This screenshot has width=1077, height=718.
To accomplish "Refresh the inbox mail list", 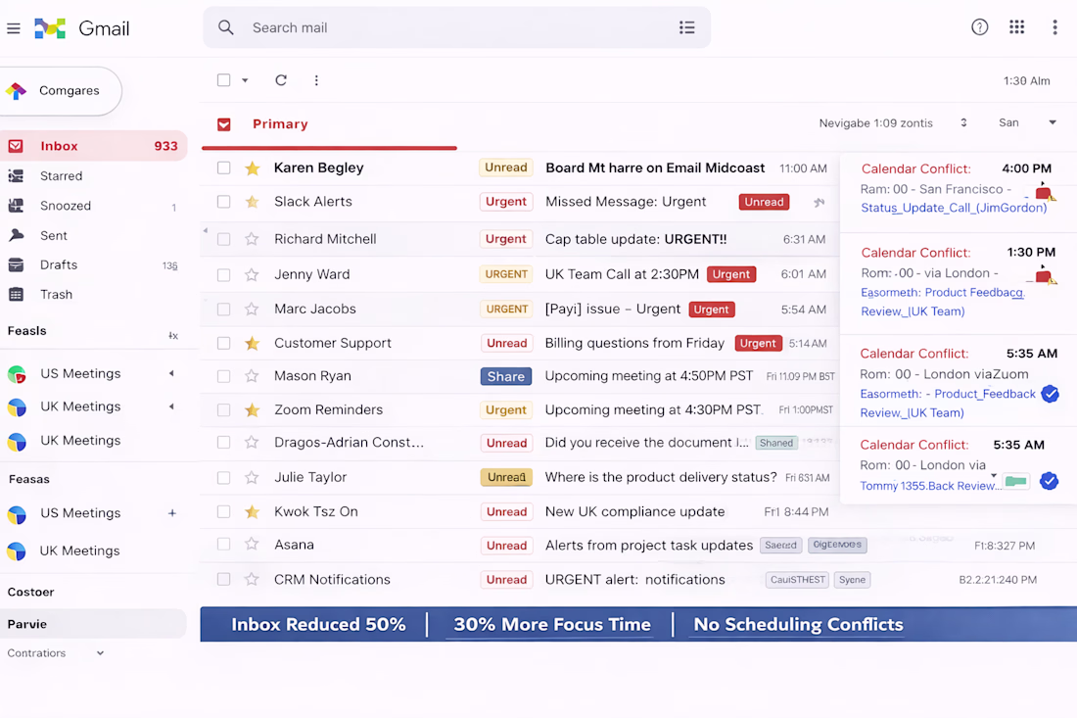I will point(281,80).
